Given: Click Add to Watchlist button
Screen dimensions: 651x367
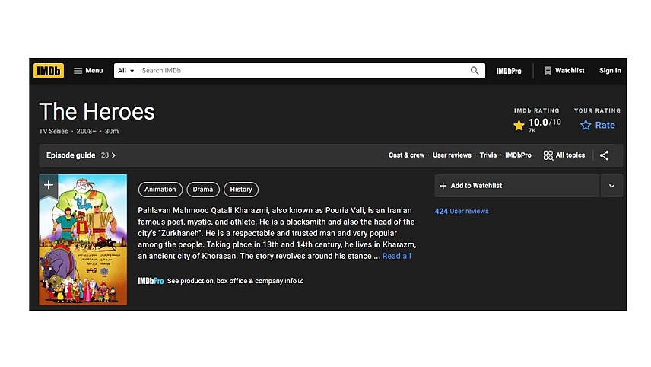Looking at the screenshot, I should [517, 186].
